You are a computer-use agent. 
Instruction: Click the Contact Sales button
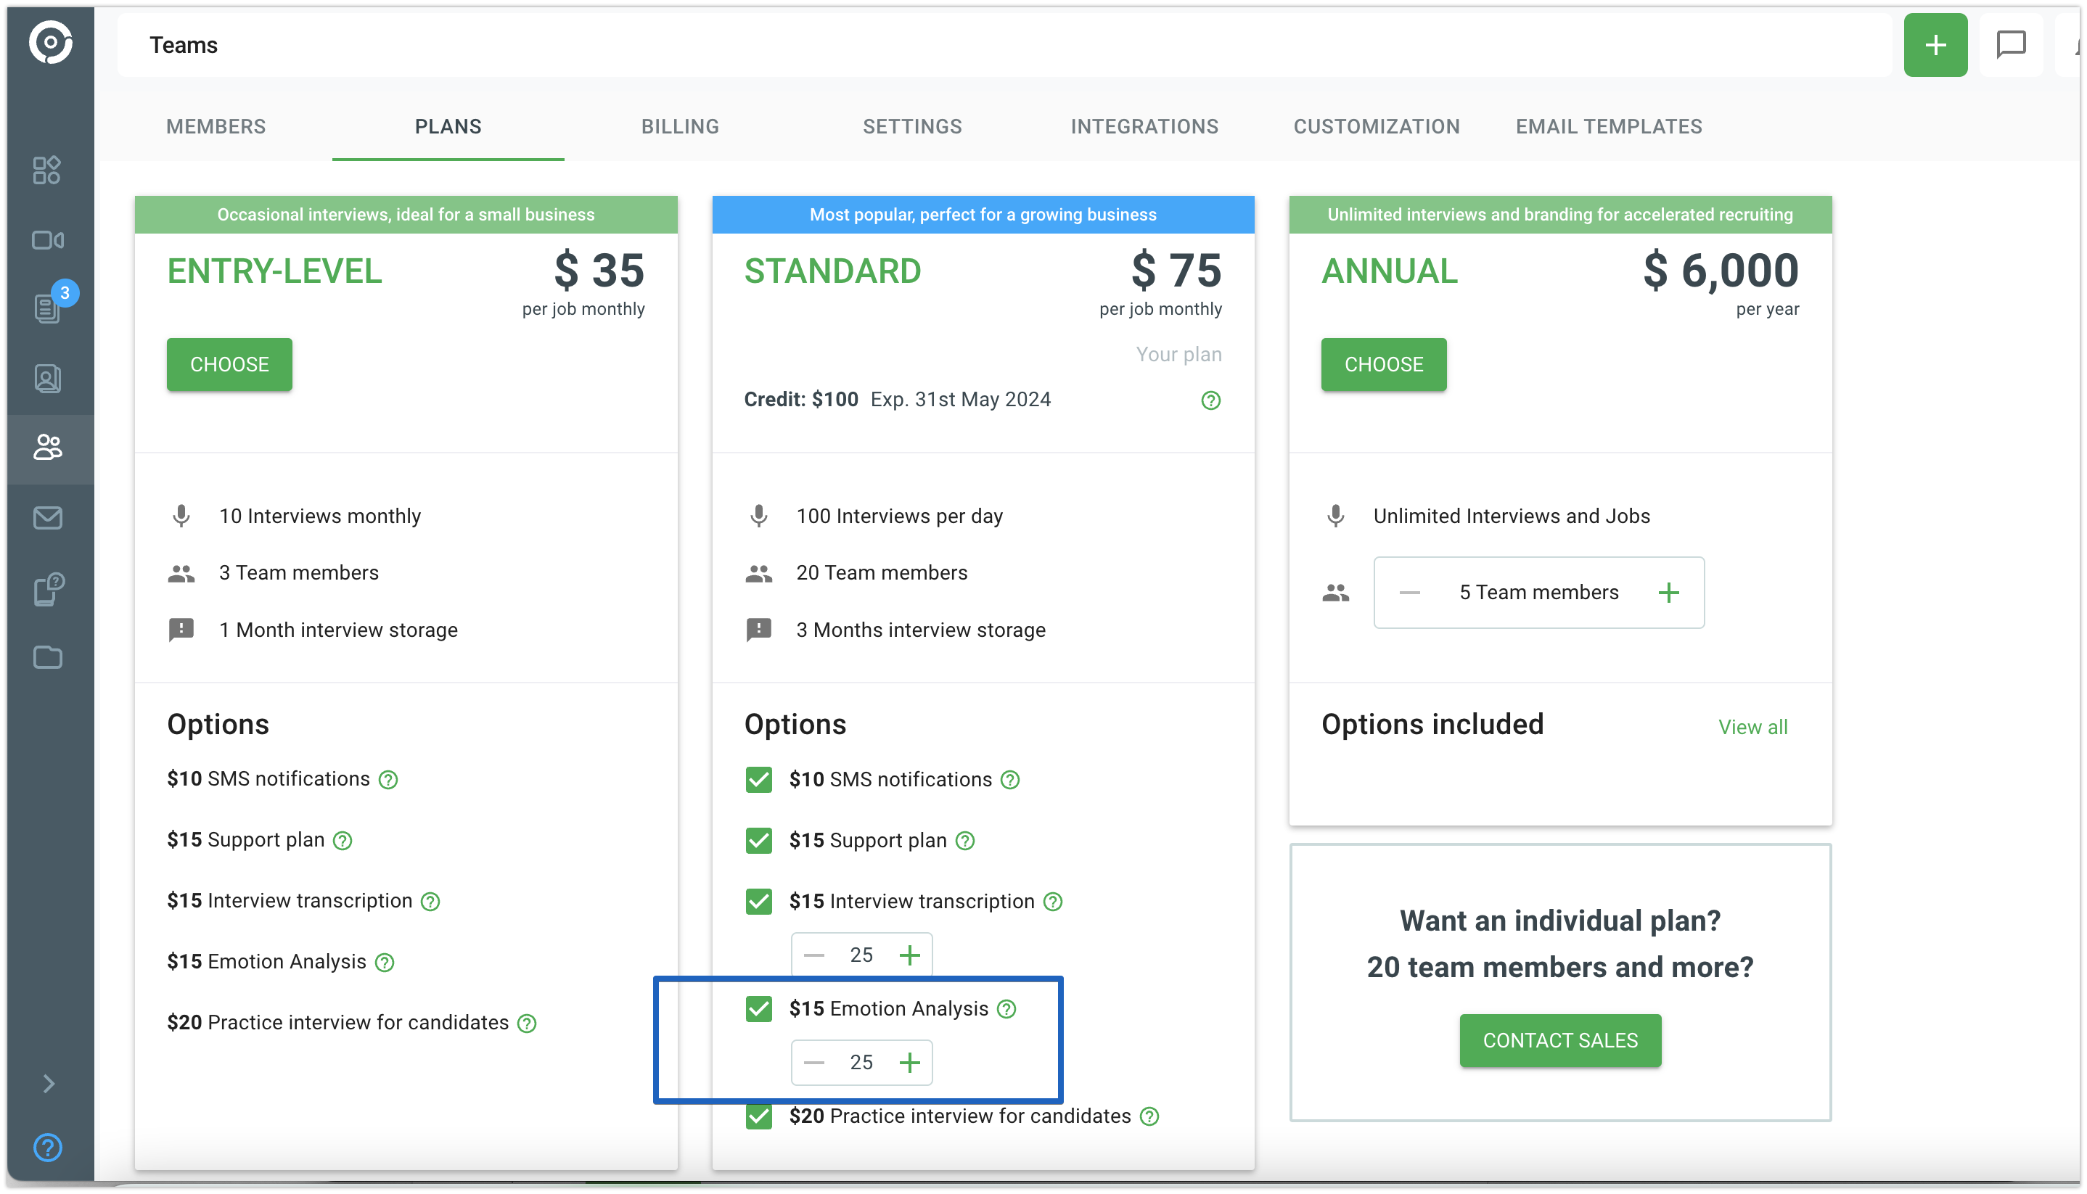[x=1559, y=1039]
